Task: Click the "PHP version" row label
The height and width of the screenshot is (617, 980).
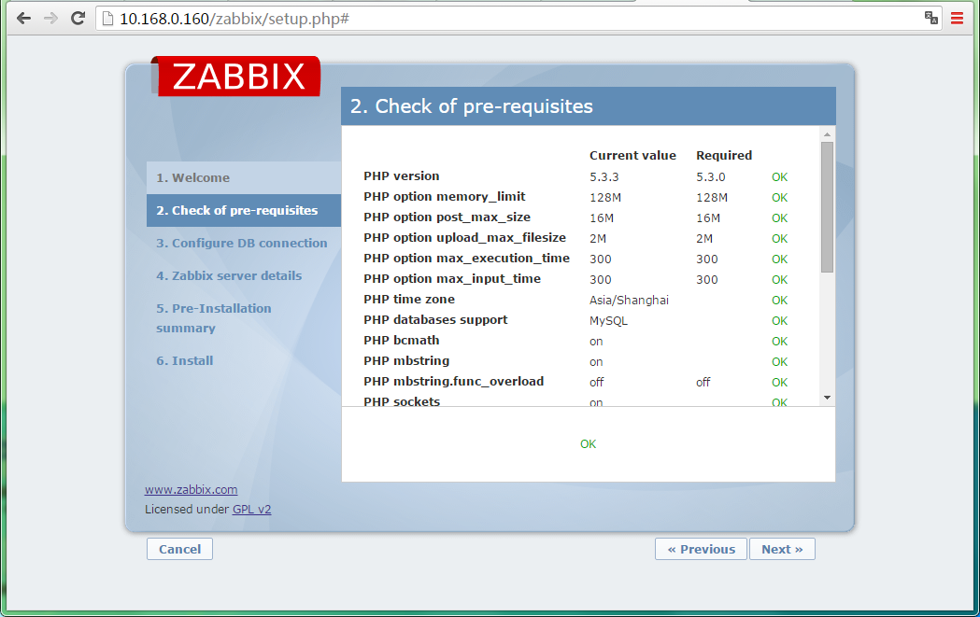Action: [x=402, y=176]
